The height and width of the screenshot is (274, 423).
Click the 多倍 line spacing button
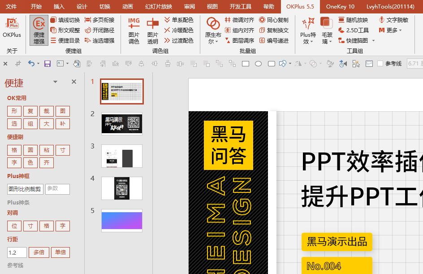pos(39,252)
